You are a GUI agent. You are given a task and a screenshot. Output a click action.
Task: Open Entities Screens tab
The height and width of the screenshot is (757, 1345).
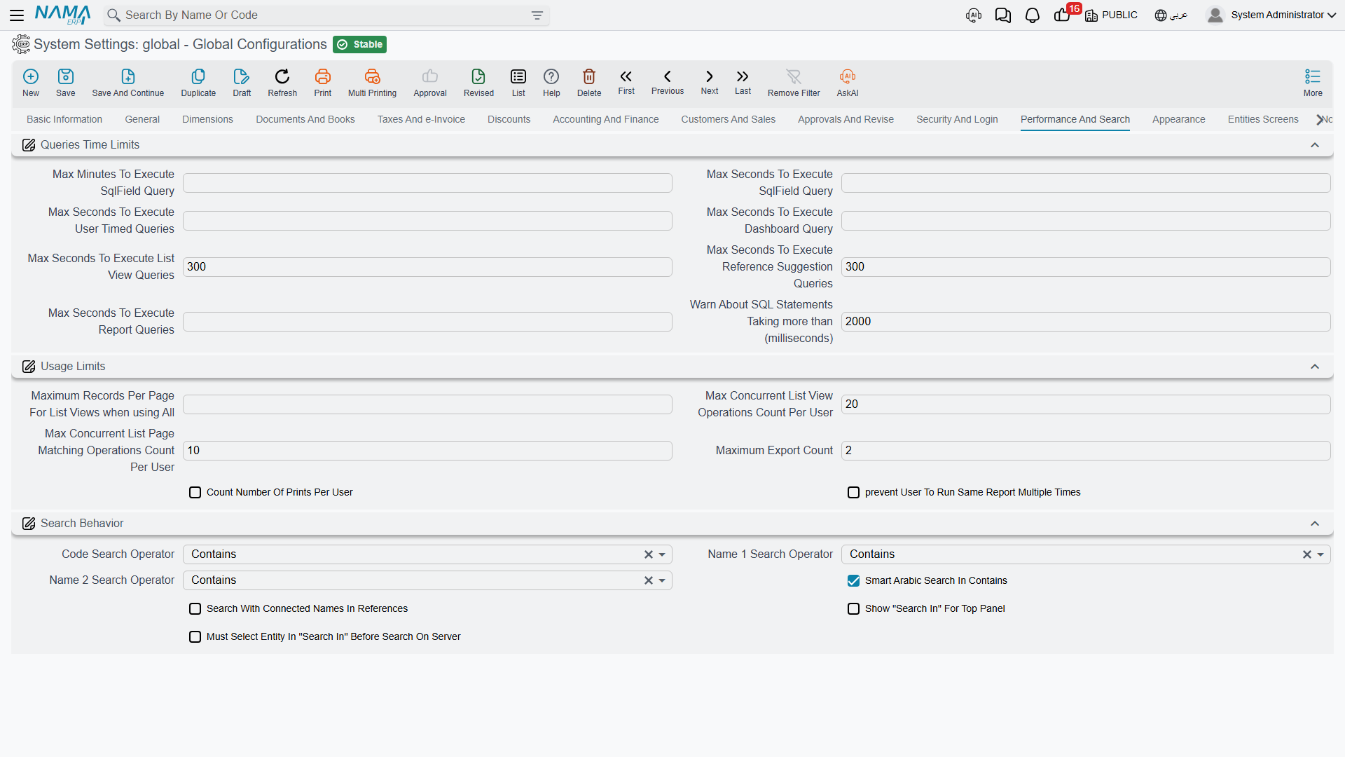click(x=1263, y=120)
